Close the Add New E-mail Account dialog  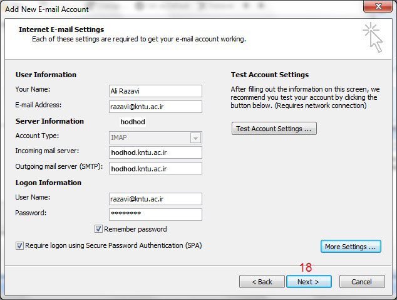(378, 8)
